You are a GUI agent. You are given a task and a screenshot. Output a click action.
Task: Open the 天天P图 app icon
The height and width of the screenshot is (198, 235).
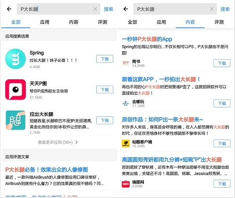16,90
